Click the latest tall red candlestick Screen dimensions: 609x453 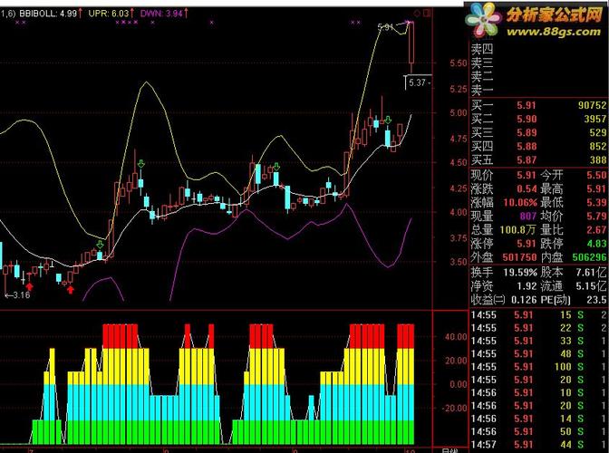tap(411, 43)
